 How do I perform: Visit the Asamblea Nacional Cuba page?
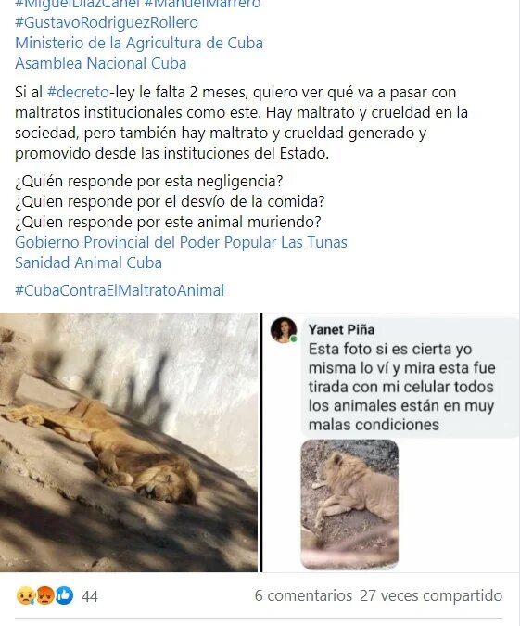(x=100, y=63)
